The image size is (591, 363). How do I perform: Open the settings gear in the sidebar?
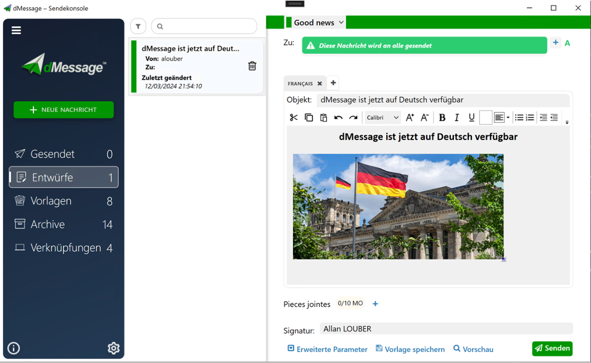(114, 348)
